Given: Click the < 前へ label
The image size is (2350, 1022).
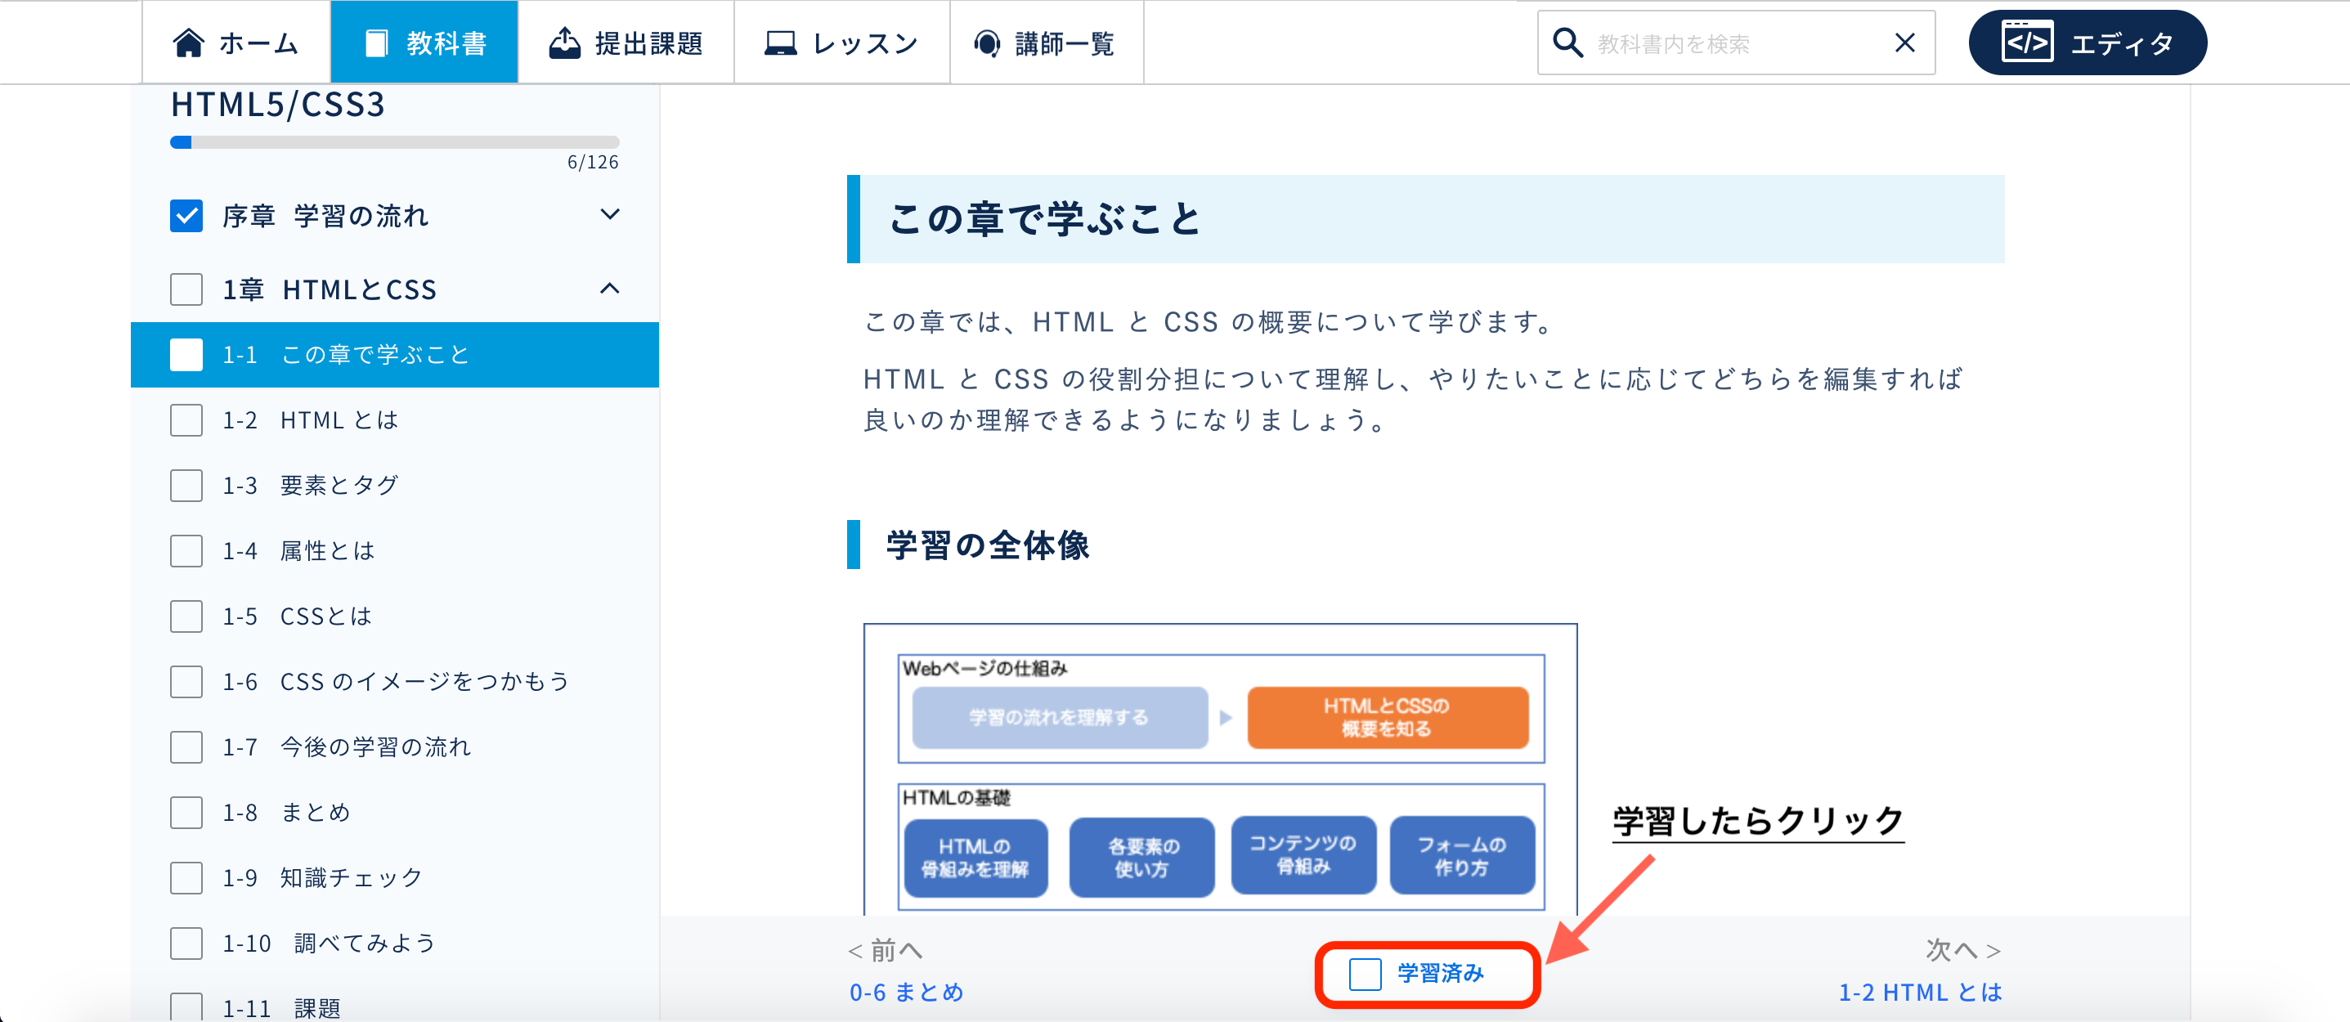Looking at the screenshot, I should (x=885, y=951).
